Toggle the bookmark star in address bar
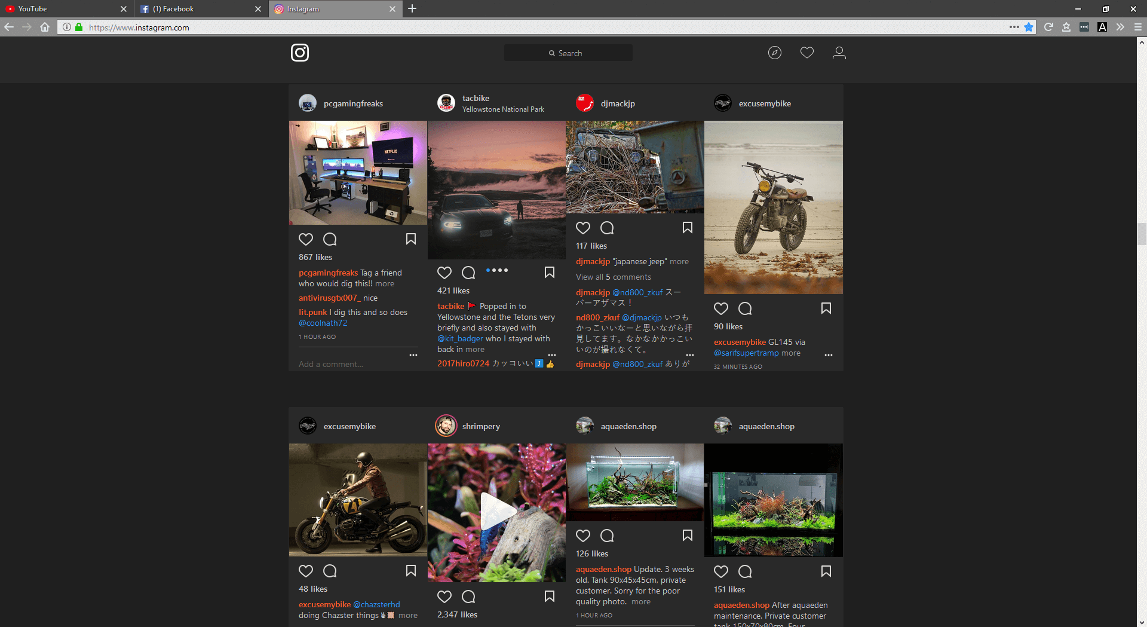The height and width of the screenshot is (627, 1147). (x=1029, y=27)
